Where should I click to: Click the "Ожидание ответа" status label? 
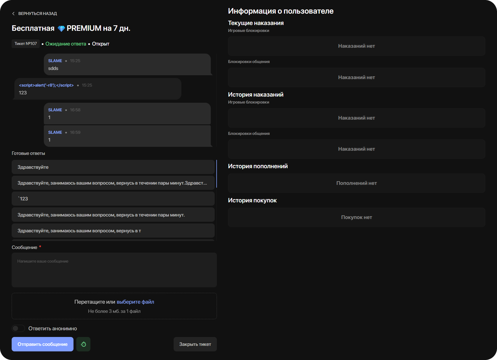click(66, 44)
